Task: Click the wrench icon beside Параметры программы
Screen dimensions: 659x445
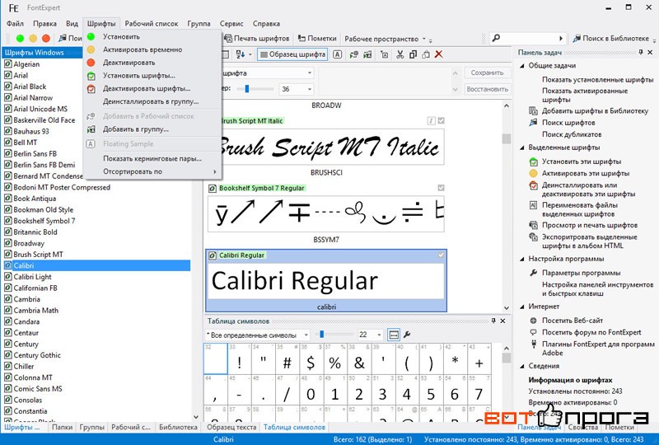Action: pos(533,273)
